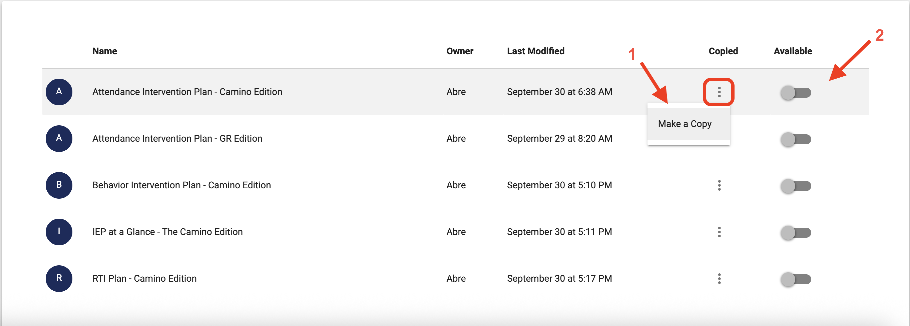Open "Behavior Intervention Plan - Camino Edition"

pyautogui.click(x=181, y=185)
